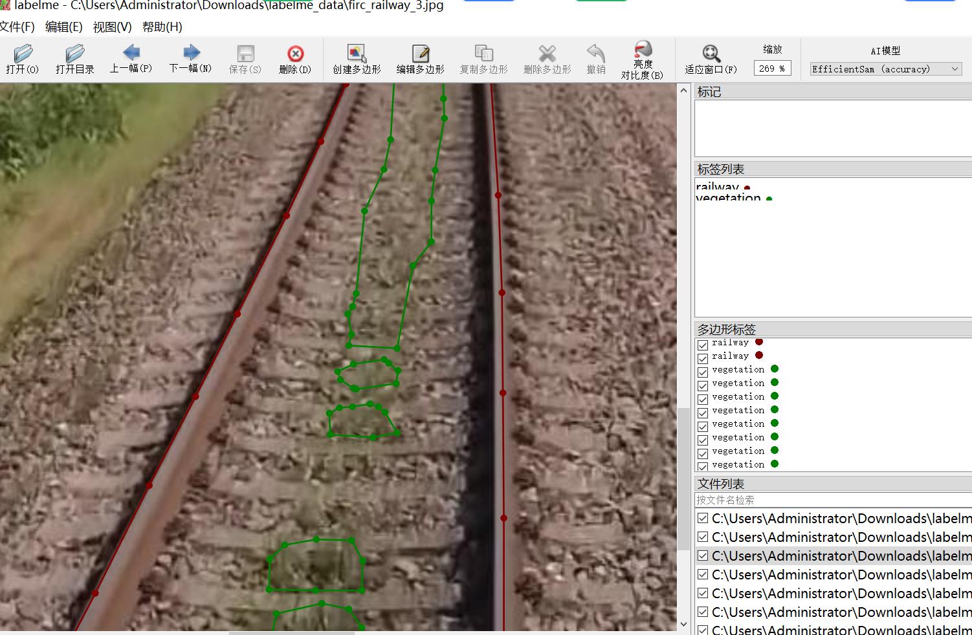Uncheck the second railway polygon checkbox
Image resolution: width=972 pixels, height=635 pixels.
click(x=703, y=358)
